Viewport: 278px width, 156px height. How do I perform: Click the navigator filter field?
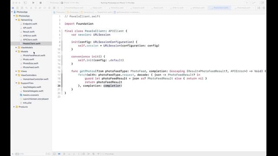(x=30, y=154)
